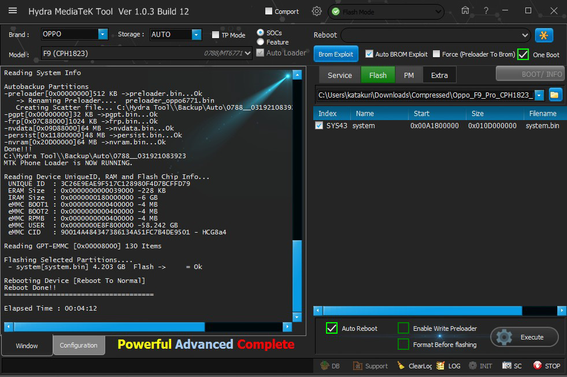Select the SOCs radio button

click(260, 32)
